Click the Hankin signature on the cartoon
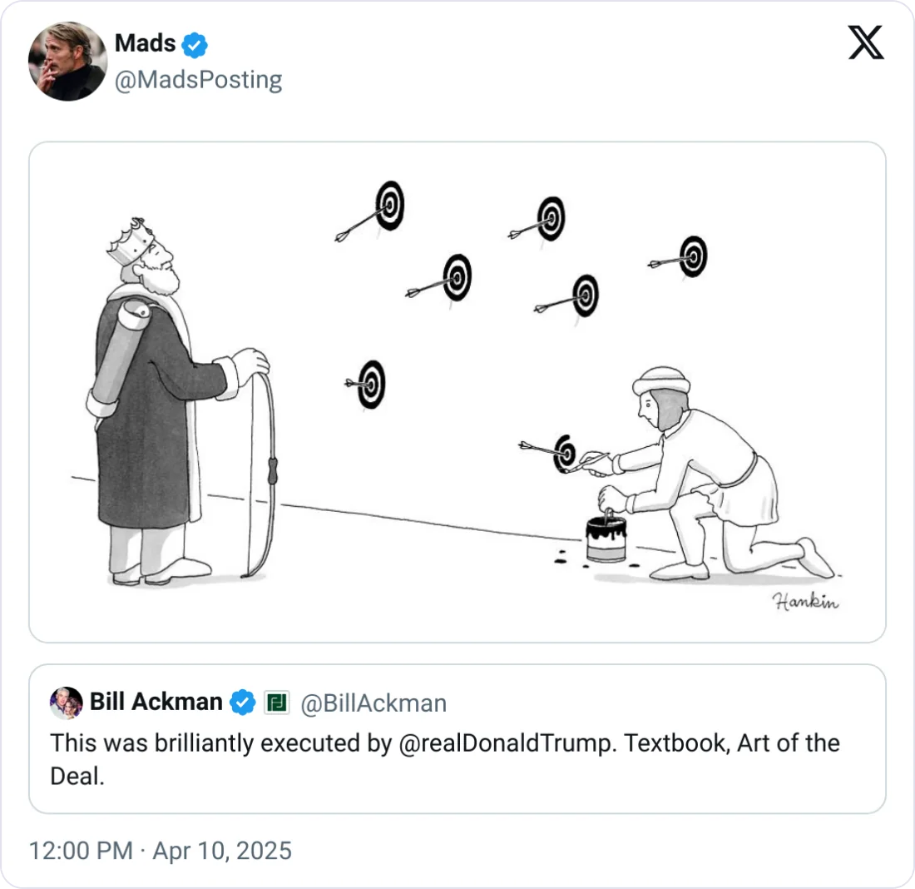This screenshot has height=889, width=915. (805, 602)
